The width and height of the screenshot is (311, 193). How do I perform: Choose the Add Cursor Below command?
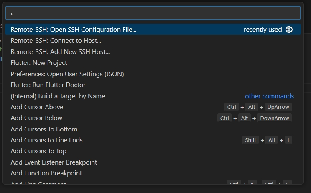(x=153, y=118)
